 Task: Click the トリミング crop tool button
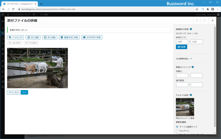click(15, 37)
